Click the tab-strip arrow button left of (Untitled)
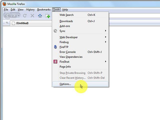The image size is (160, 120). click(x=6, y=23)
